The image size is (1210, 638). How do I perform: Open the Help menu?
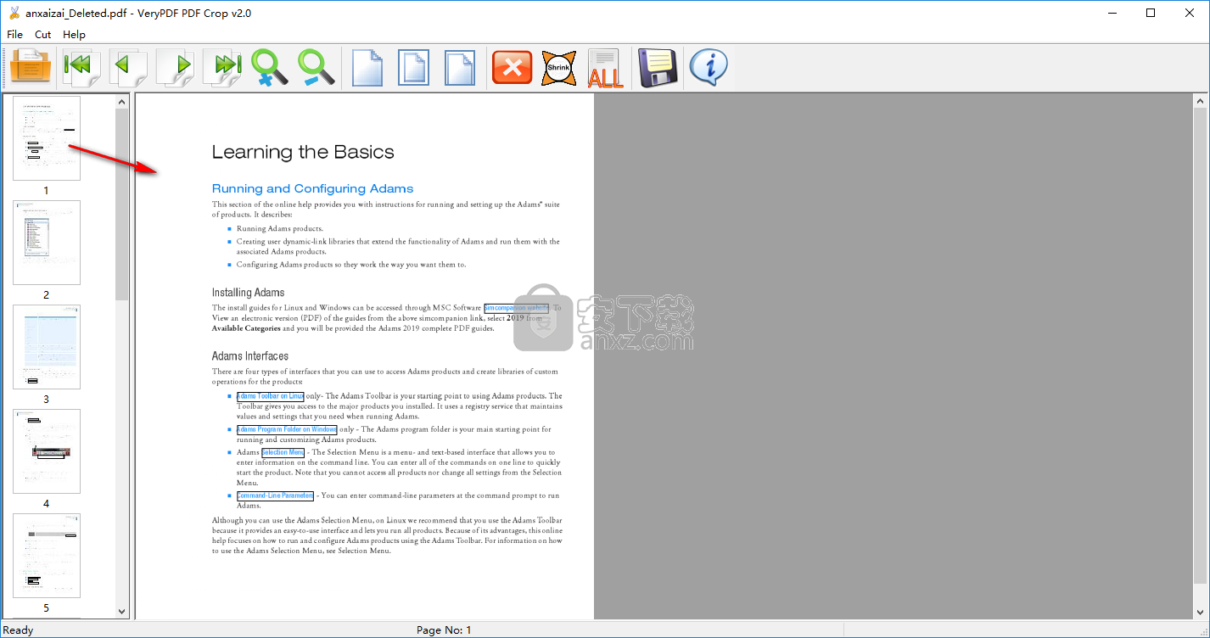[75, 35]
